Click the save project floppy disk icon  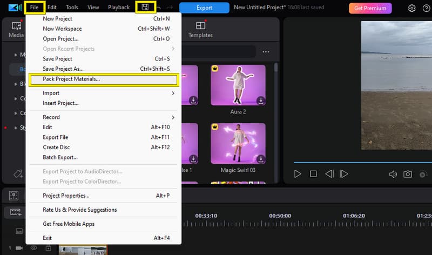tap(144, 8)
